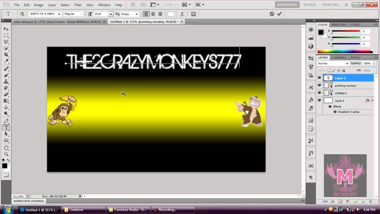Click the text color swatch in options bar
The image size is (380, 214).
pyautogui.click(x=171, y=14)
